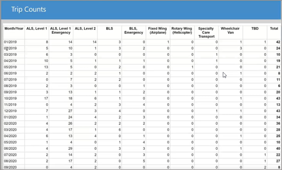
Task: Click Wheelchair Van value 3 for 02/2019
Action: [241, 48]
